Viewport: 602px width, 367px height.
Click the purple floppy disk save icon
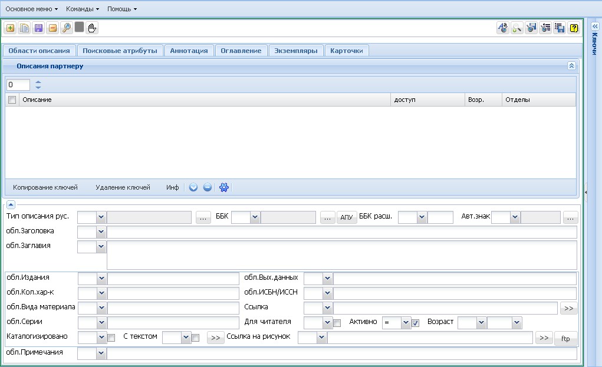tap(38, 28)
